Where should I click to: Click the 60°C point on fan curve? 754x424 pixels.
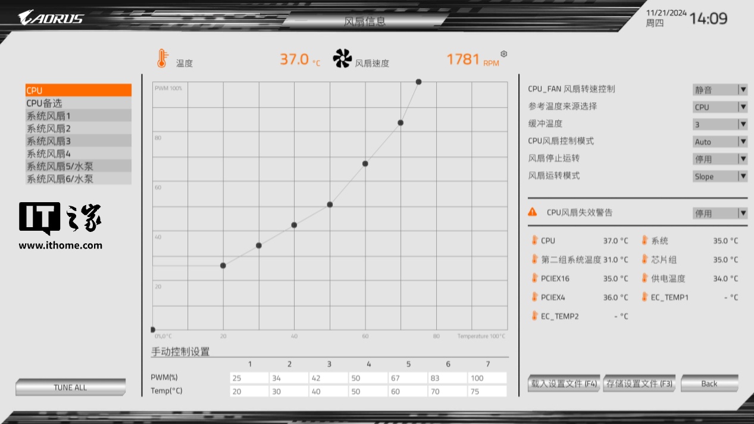[x=365, y=164]
